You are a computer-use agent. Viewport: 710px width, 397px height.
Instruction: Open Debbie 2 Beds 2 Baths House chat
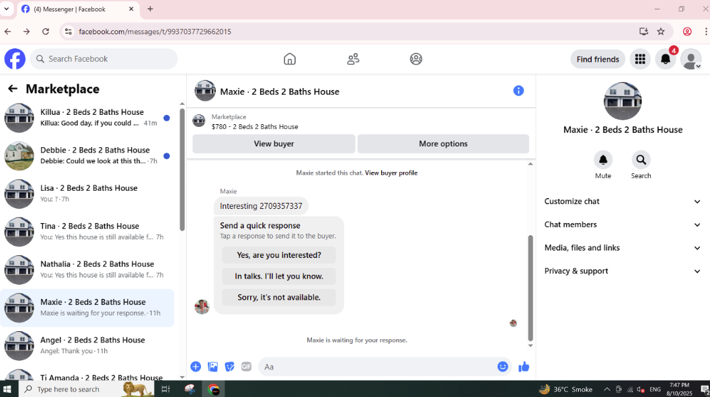pyautogui.click(x=87, y=156)
